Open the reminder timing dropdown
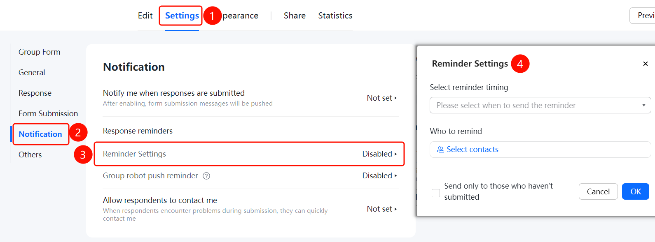This screenshot has height=242, width=655. point(540,105)
